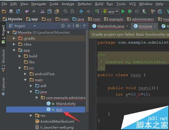Screen dimensions: 169x130
Task: Select the libs folder
Action: click(32, 62)
